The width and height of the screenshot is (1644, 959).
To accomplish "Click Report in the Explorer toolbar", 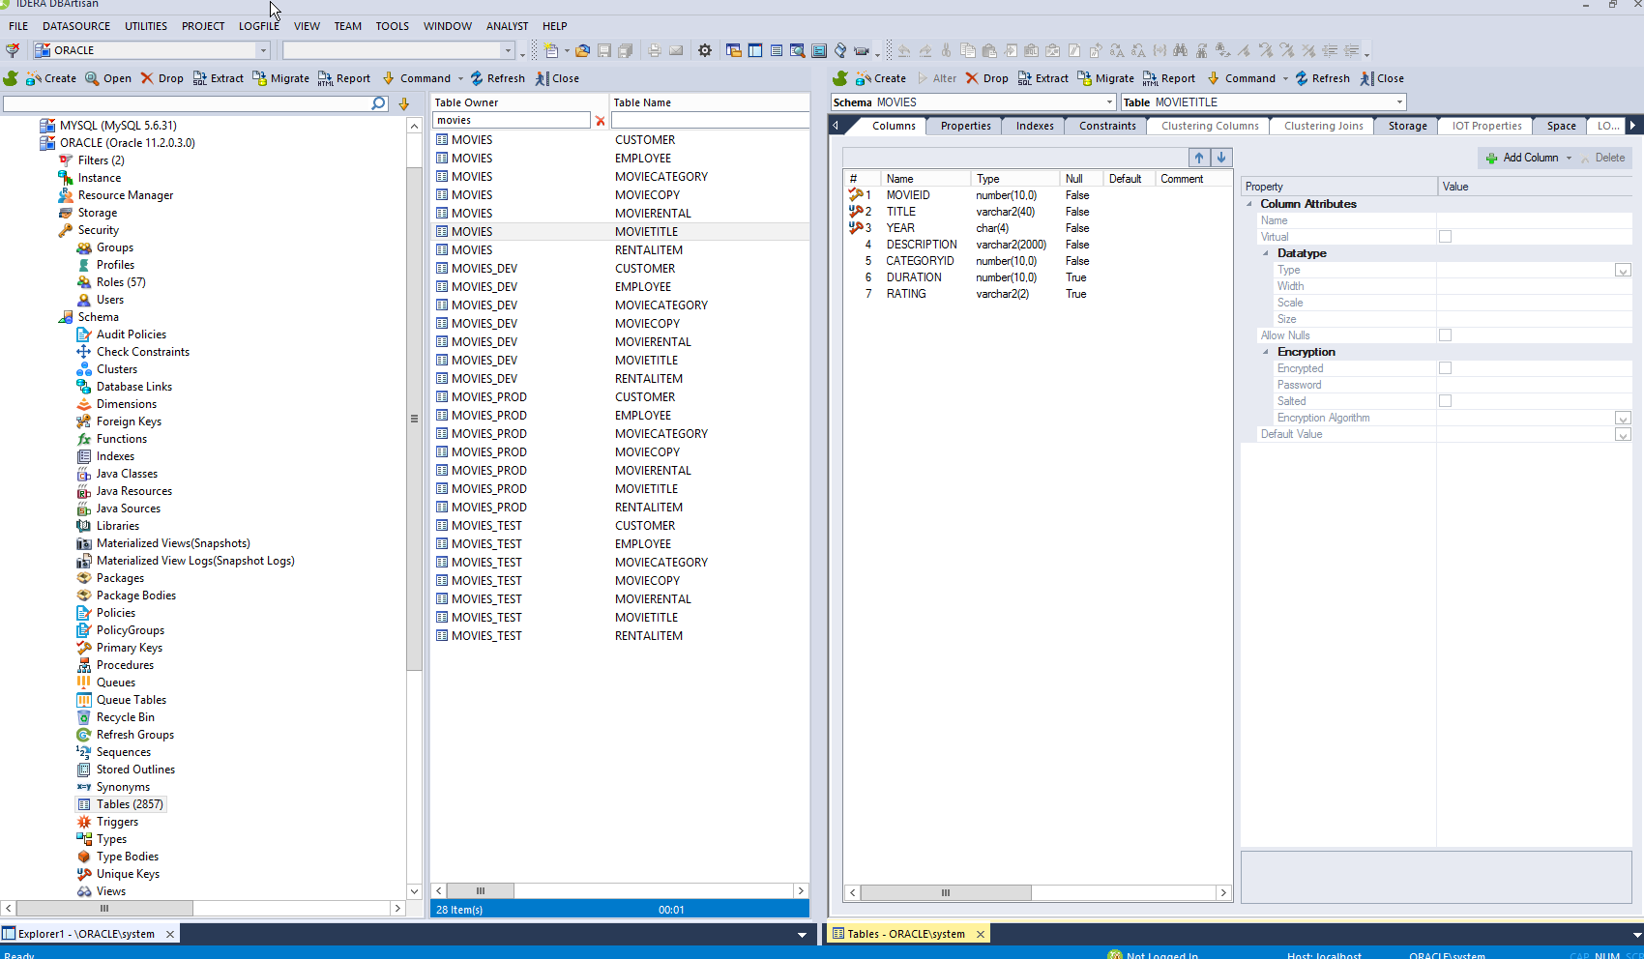I will (344, 78).
